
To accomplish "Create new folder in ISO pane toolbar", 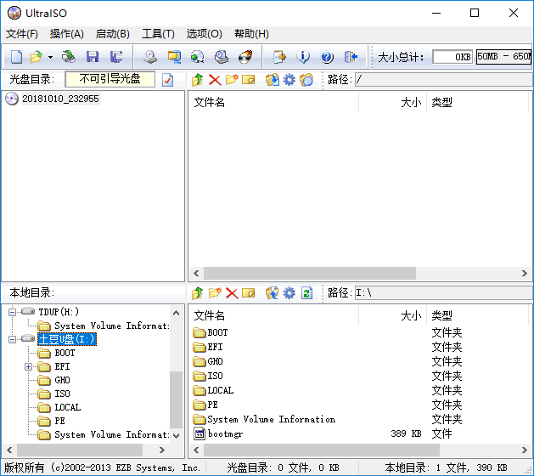I will (x=232, y=80).
